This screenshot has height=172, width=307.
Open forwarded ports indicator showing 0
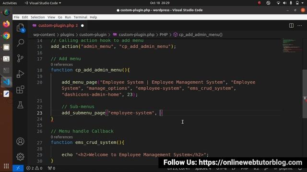[x=51, y=168]
